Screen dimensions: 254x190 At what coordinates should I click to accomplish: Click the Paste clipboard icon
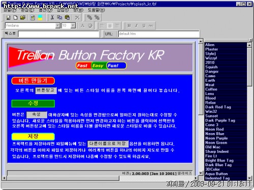point(67,17)
